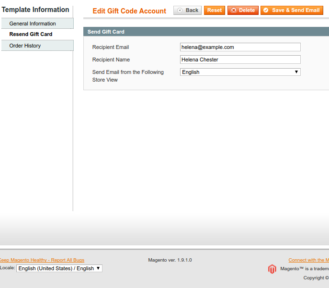The width and height of the screenshot is (329, 288).
Task: Click the Magento logo icon in footer
Action: tap(272, 269)
